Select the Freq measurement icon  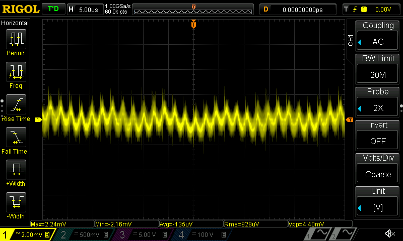[x=16, y=72]
